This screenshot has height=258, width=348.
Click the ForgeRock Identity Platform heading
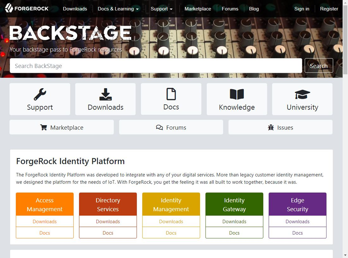[71, 161]
